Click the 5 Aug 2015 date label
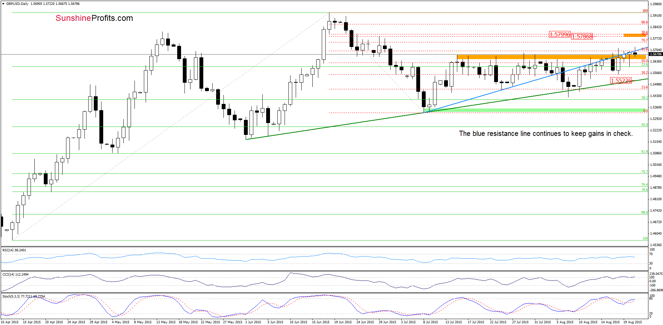Image resolution: width=663 pixels, height=325 pixels. pos(565,322)
